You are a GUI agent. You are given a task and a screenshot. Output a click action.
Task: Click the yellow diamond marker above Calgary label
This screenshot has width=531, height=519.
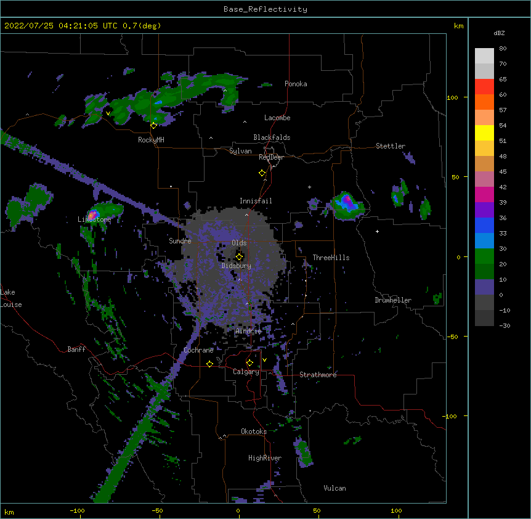pos(249,363)
